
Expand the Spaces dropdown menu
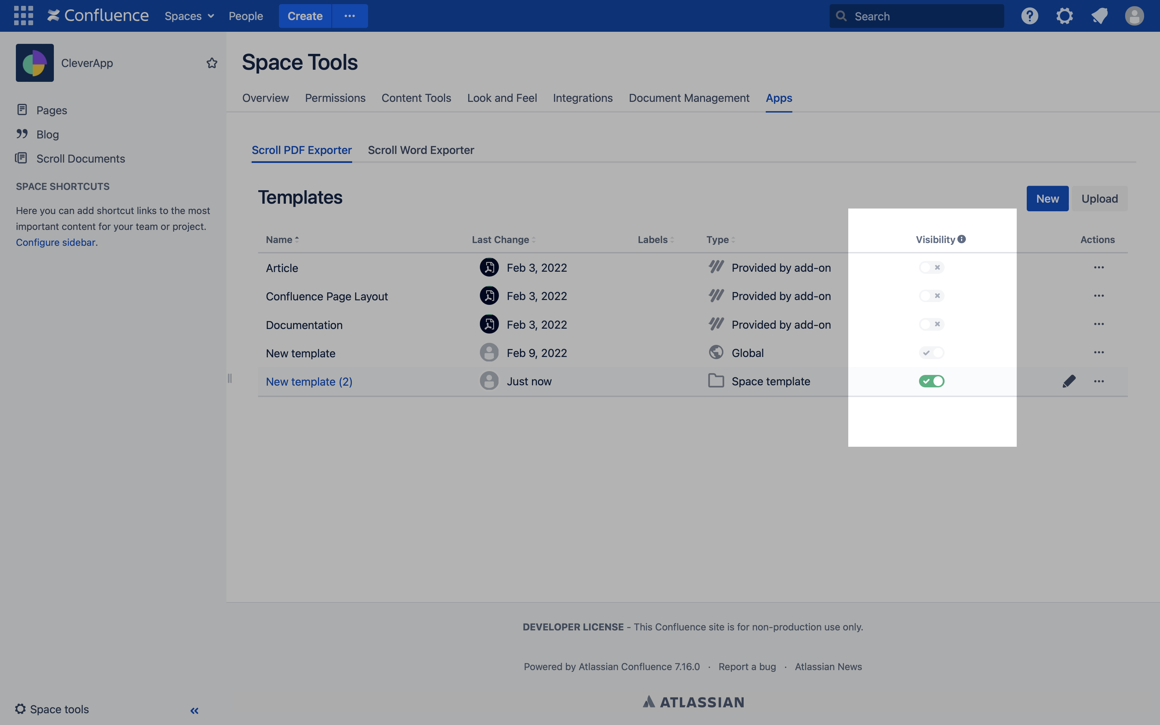(189, 16)
